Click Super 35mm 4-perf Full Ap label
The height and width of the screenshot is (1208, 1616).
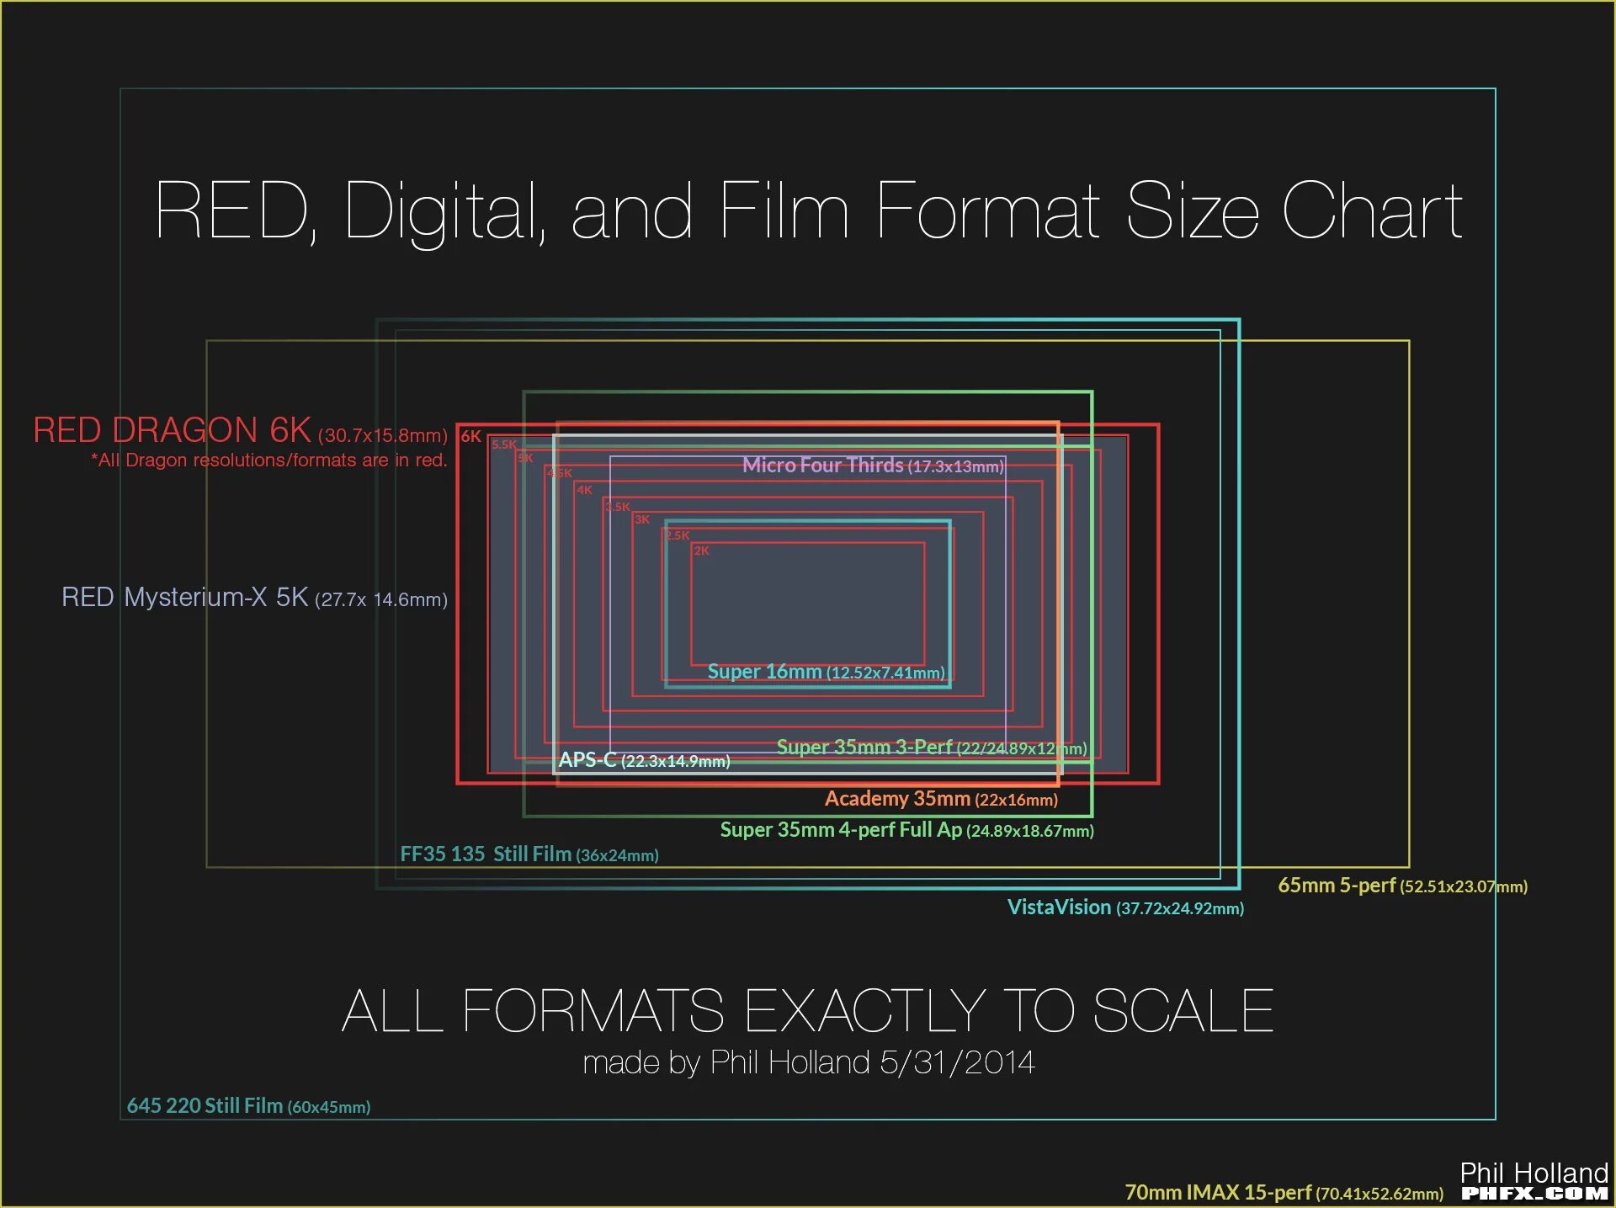pyautogui.click(x=906, y=830)
